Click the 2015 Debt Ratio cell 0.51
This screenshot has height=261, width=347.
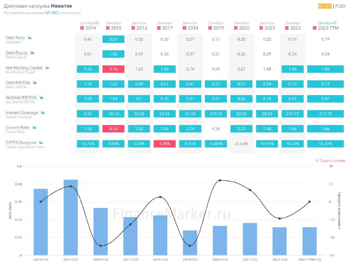113,39
